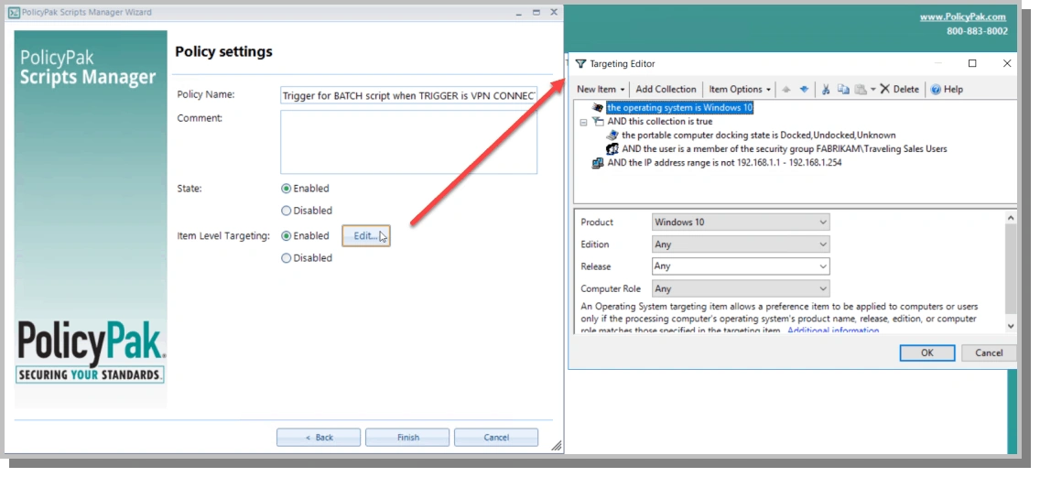Click the properties pane scrollbar up arrow
The height and width of the screenshot is (477, 1040).
(x=1011, y=218)
